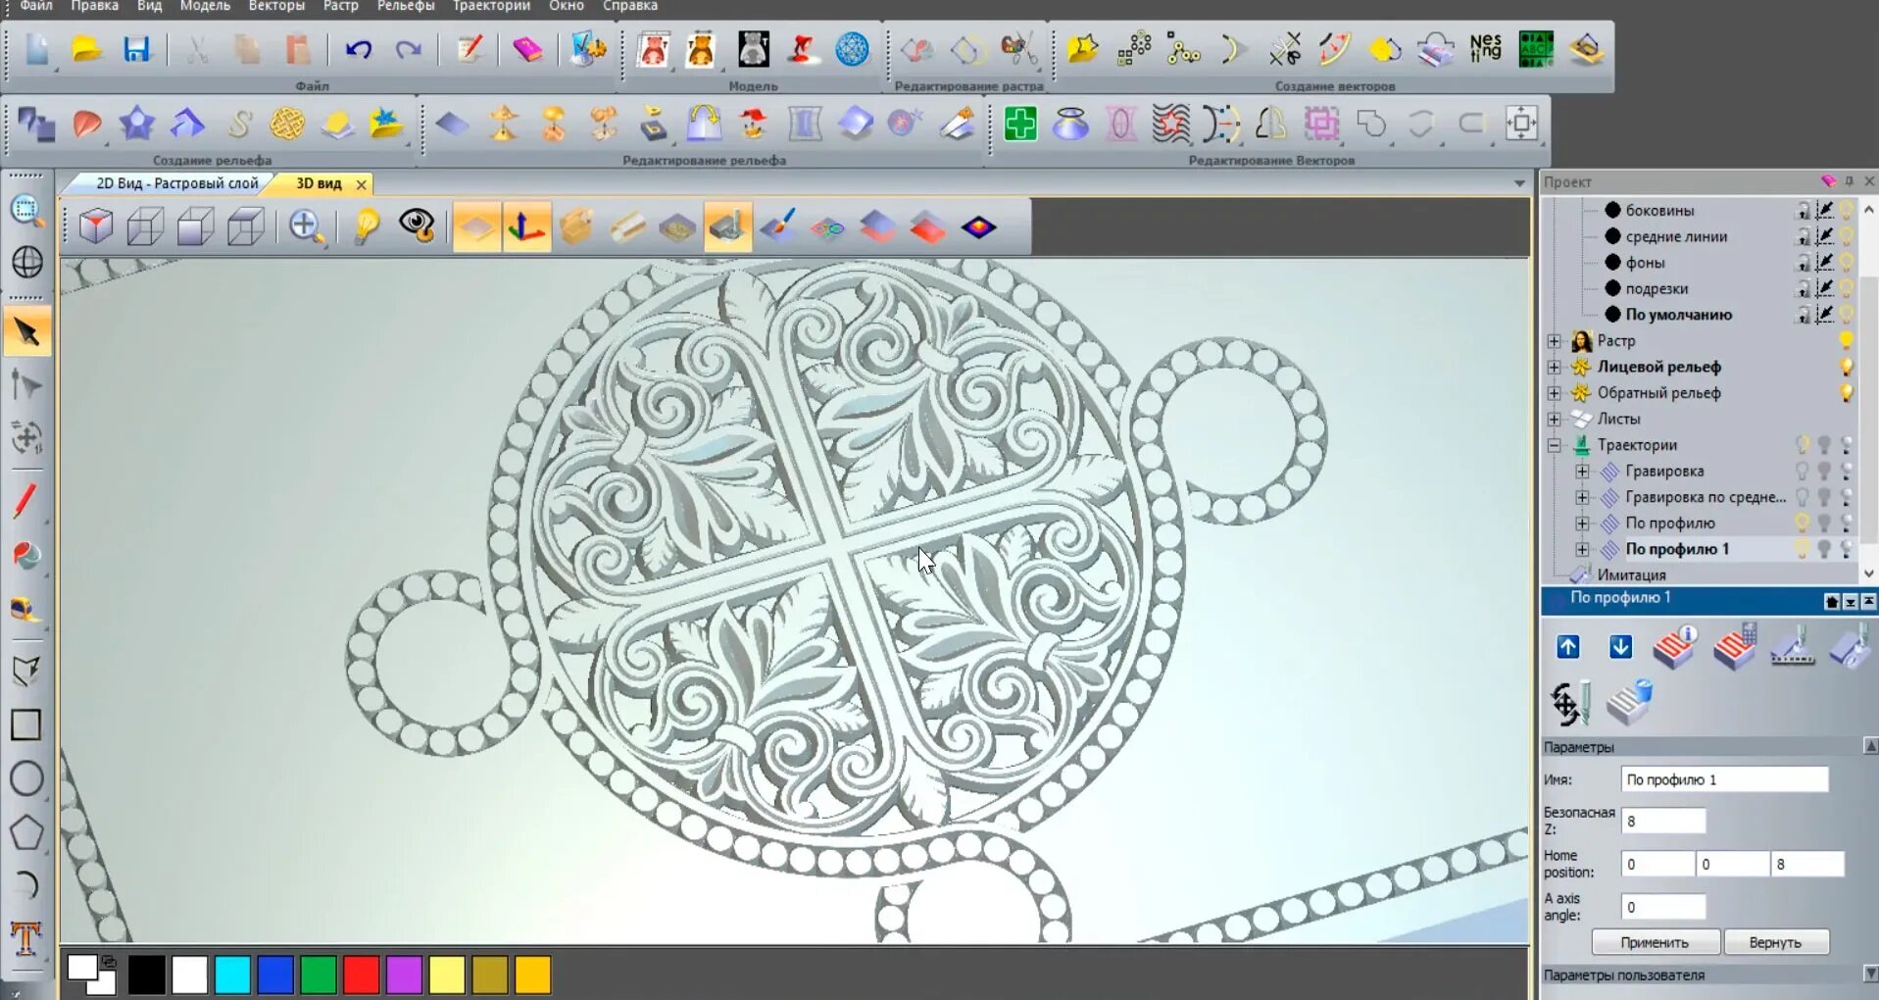Expand the Растр tree node
This screenshot has height=1000, width=1879.
pyautogui.click(x=1555, y=341)
